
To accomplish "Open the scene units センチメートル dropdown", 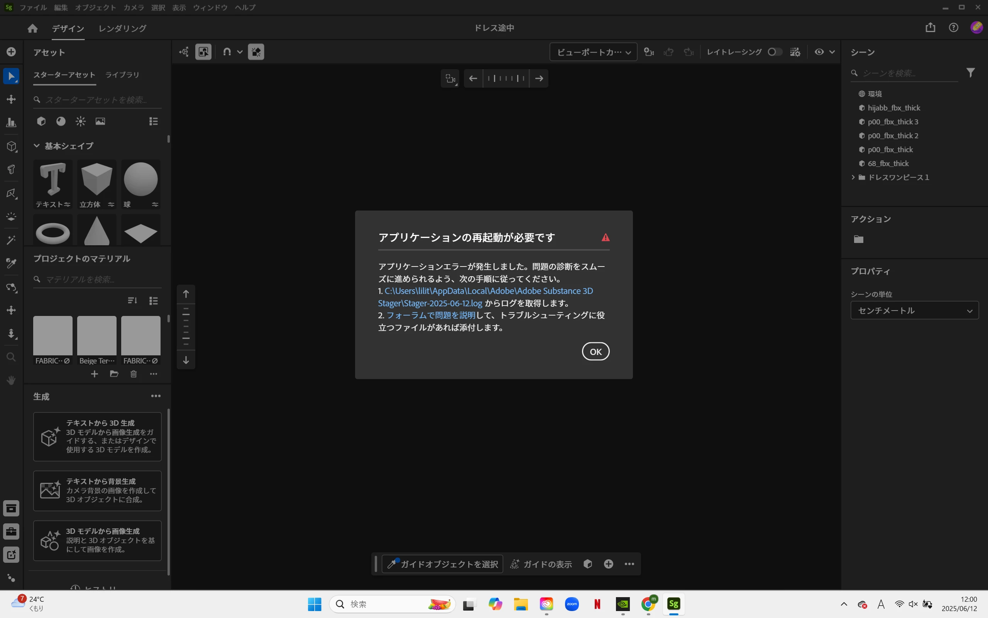I will pyautogui.click(x=914, y=311).
